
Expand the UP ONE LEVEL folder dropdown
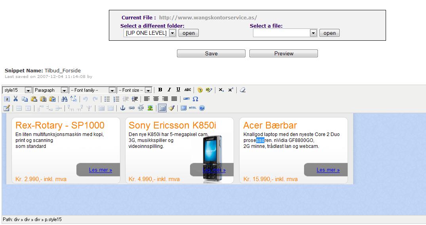point(150,33)
